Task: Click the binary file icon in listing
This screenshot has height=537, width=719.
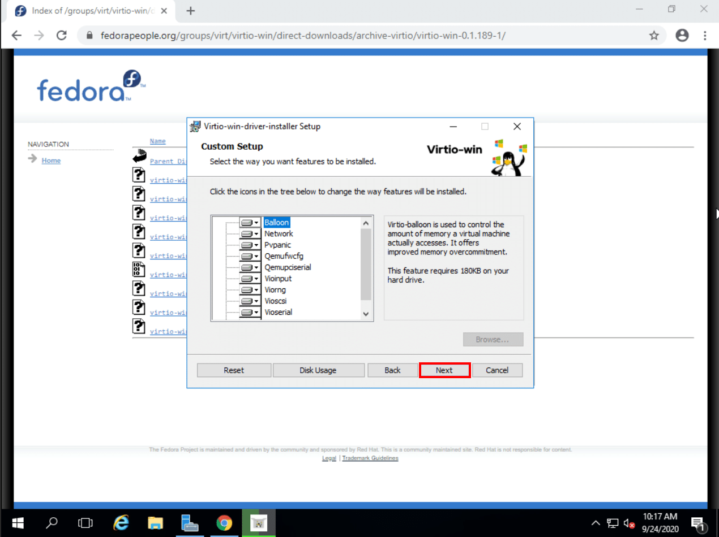Action: point(139,269)
